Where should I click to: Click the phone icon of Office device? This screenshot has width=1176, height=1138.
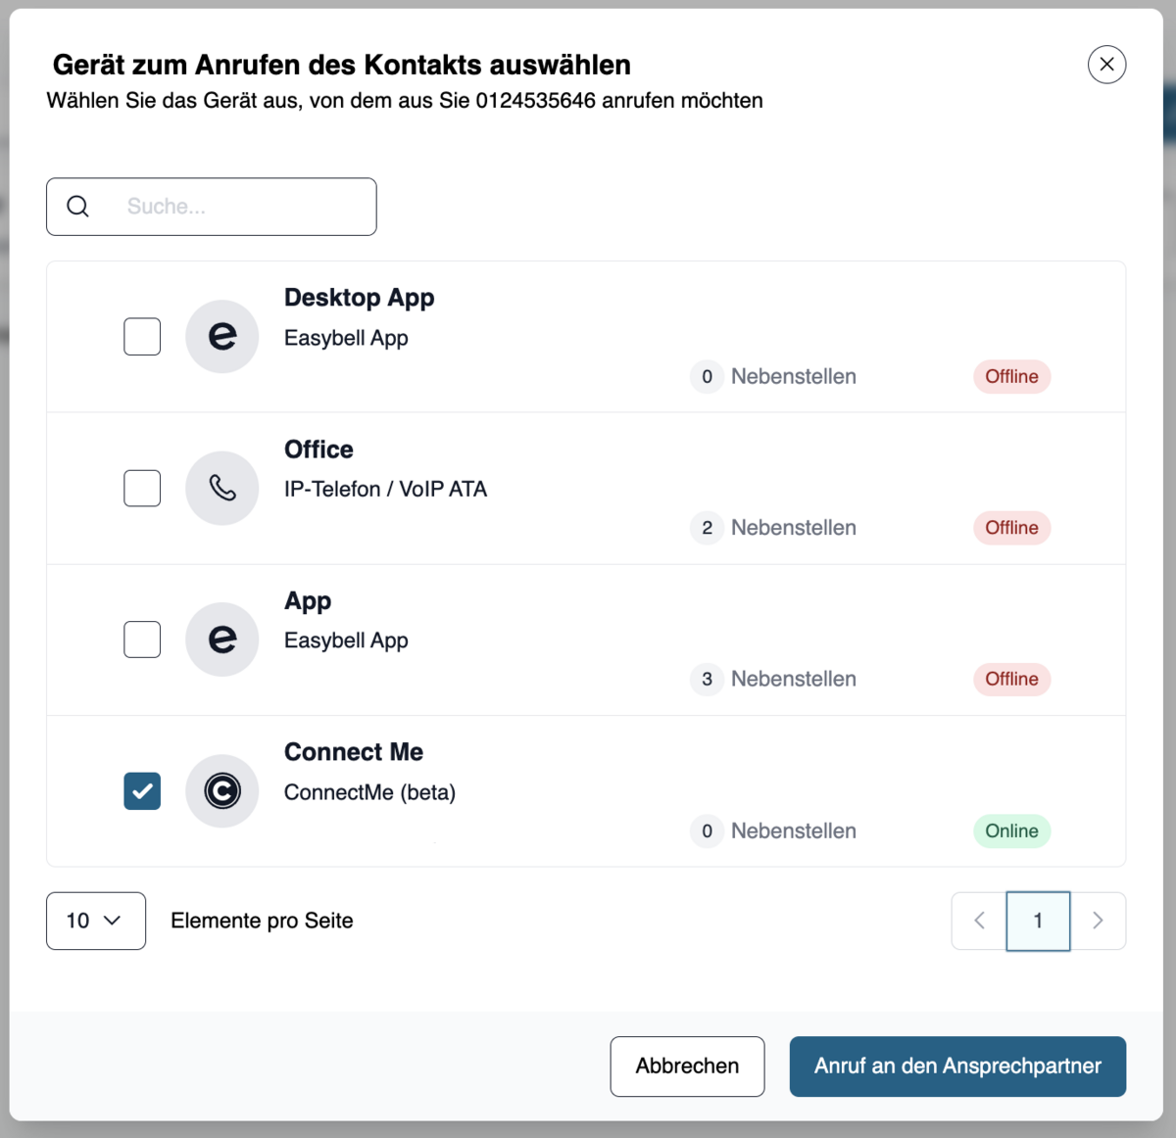coord(222,488)
